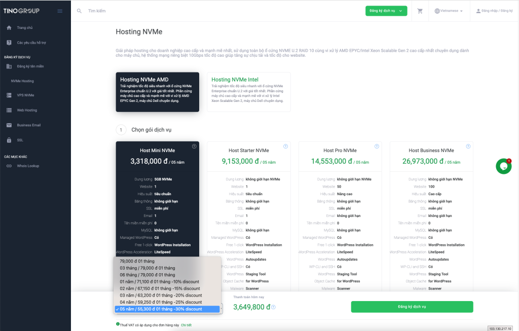Click the SSL padlock icon
The height and width of the screenshot is (331, 519).
9,140
